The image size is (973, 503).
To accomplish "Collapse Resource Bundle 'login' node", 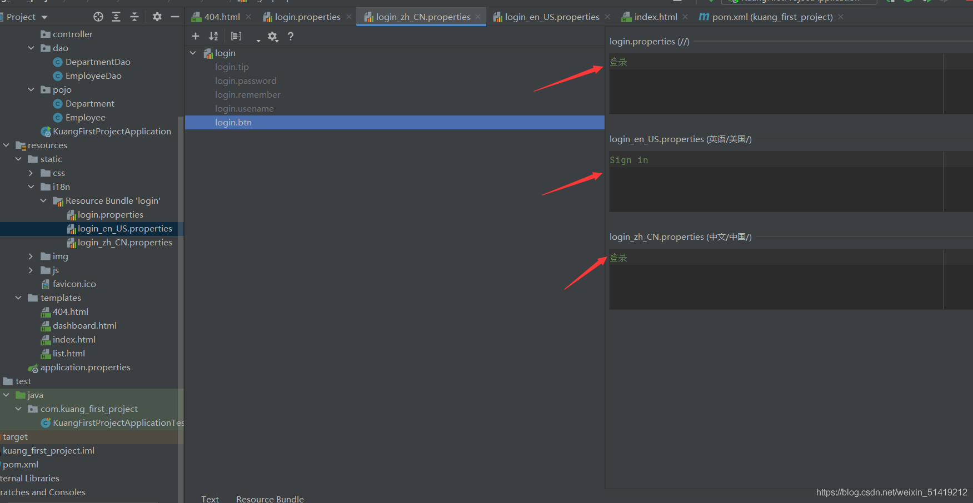I will point(43,200).
